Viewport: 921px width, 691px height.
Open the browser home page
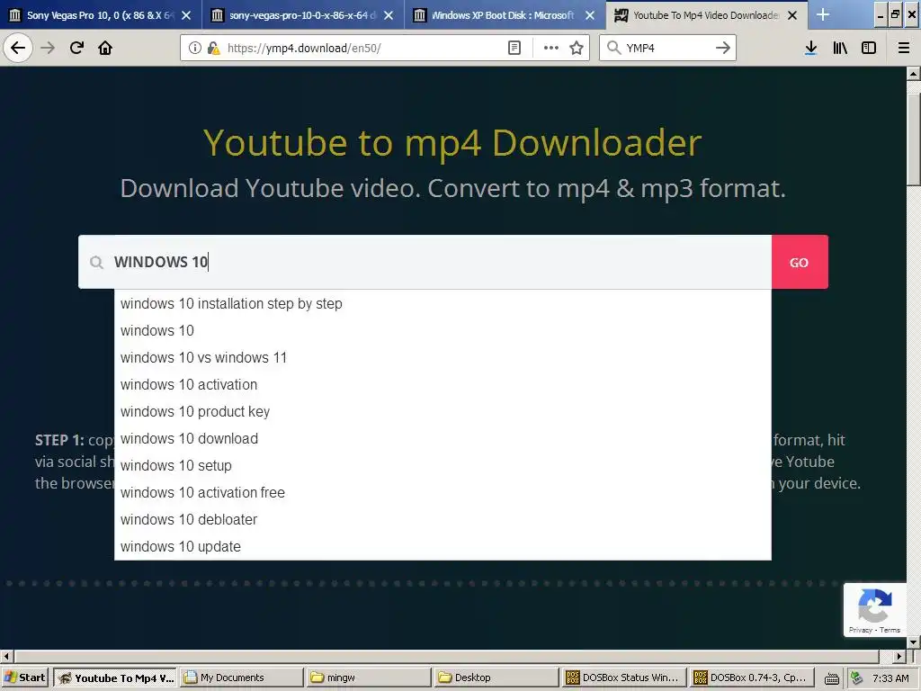(105, 48)
